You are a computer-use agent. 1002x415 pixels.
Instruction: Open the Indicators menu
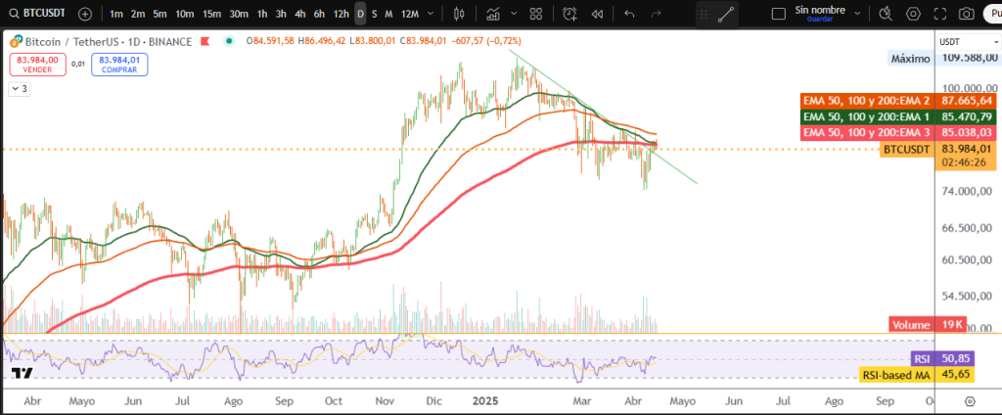[x=493, y=14]
